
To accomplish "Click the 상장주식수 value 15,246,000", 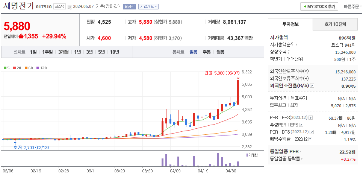I will pyautogui.click(x=345, y=52).
